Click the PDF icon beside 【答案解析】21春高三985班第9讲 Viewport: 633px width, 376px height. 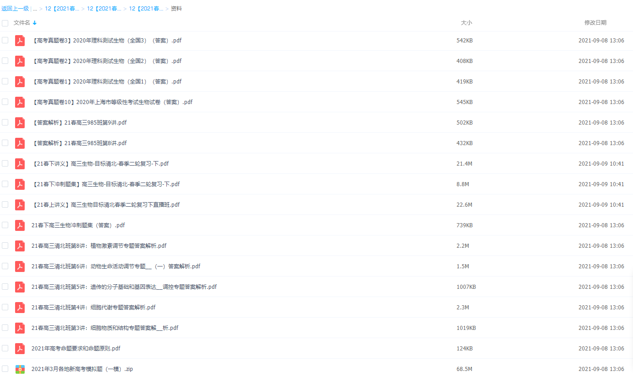[x=20, y=122]
